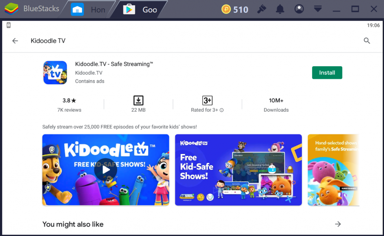Click the Kidoodle.TV app icon

[55, 73]
